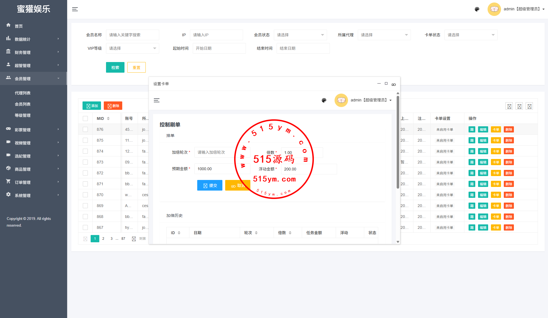The height and width of the screenshot is (318, 548).
Task: Go to 等级管理 submenu item
Action: [23, 115]
